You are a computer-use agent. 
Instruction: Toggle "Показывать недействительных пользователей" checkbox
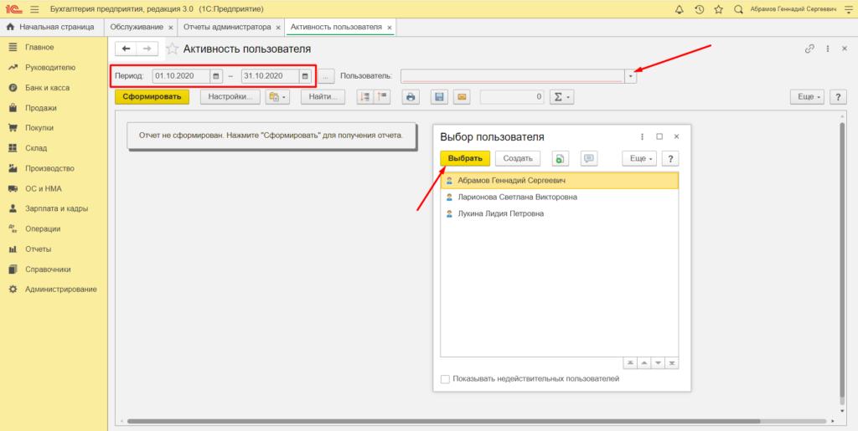point(445,379)
